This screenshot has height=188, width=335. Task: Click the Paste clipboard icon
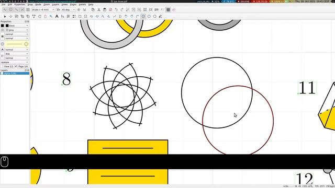105,9
